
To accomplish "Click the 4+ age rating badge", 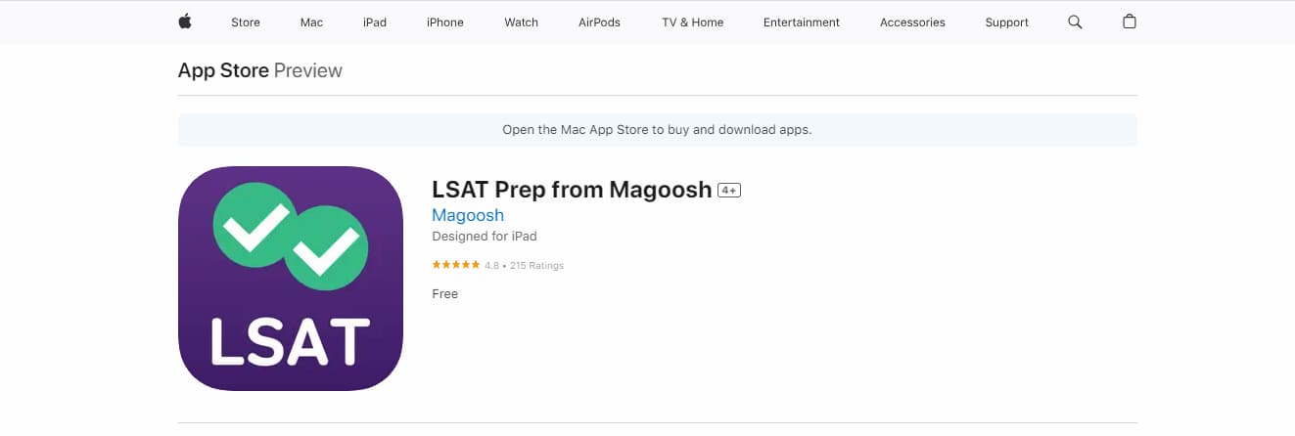I will [729, 191].
